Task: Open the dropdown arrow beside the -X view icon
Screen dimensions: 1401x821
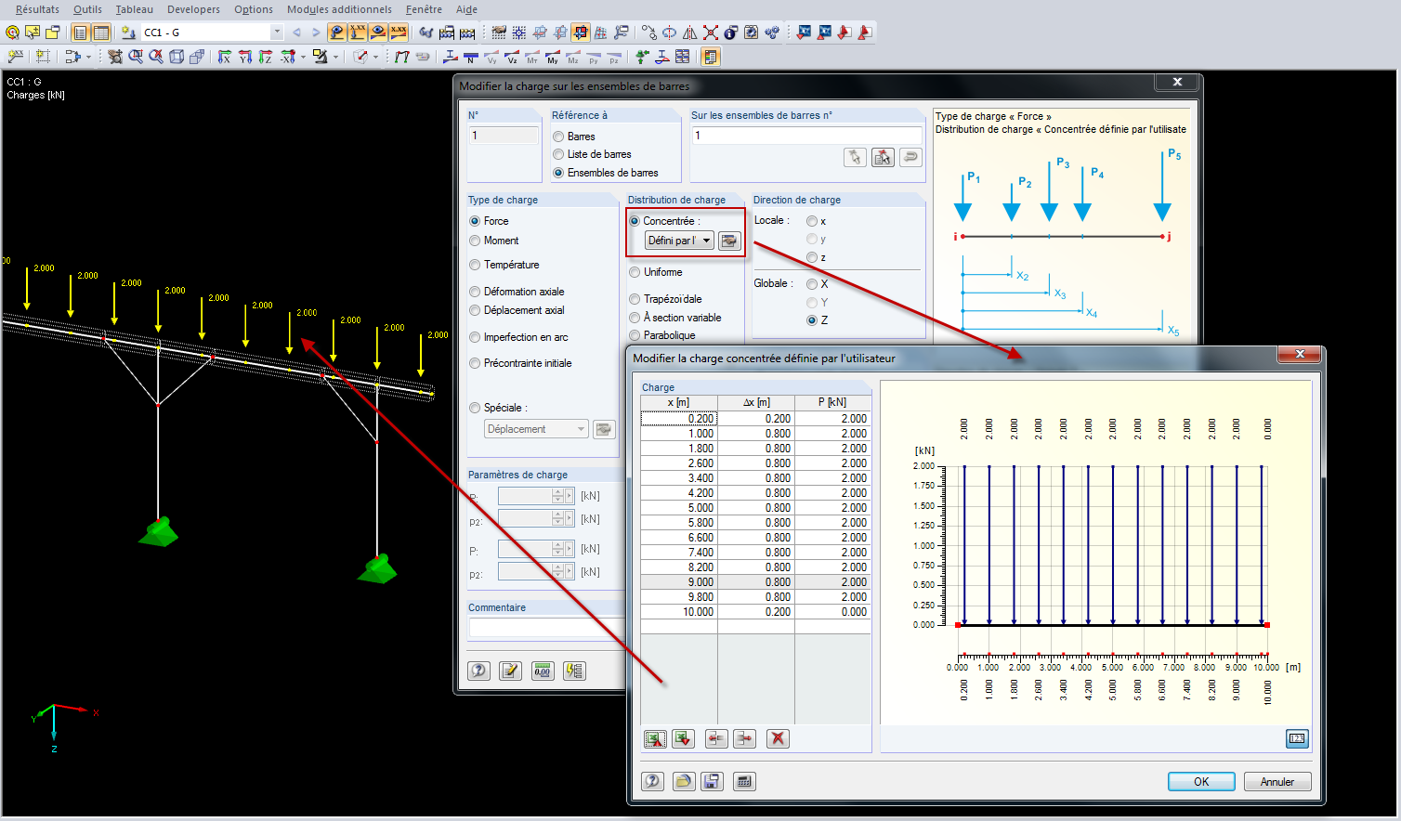Action: click(303, 57)
